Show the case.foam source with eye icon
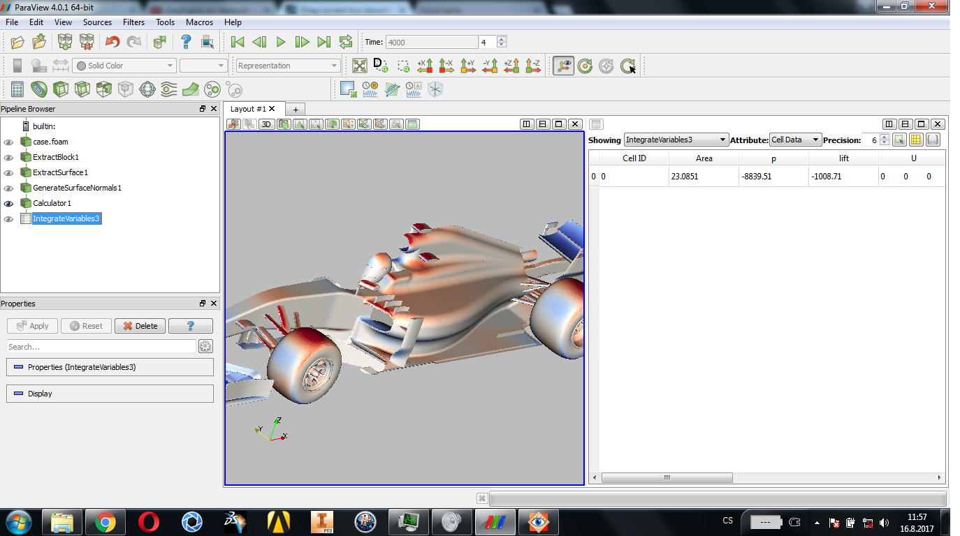Image resolution: width=960 pixels, height=536 pixels. [x=8, y=142]
